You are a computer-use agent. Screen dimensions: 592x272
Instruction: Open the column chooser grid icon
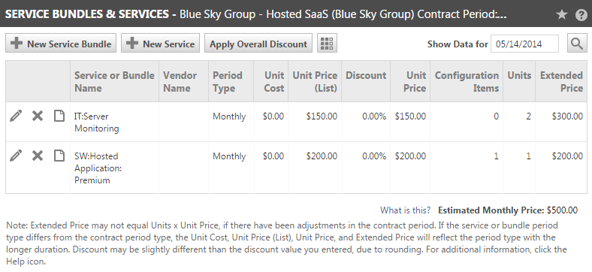[327, 44]
